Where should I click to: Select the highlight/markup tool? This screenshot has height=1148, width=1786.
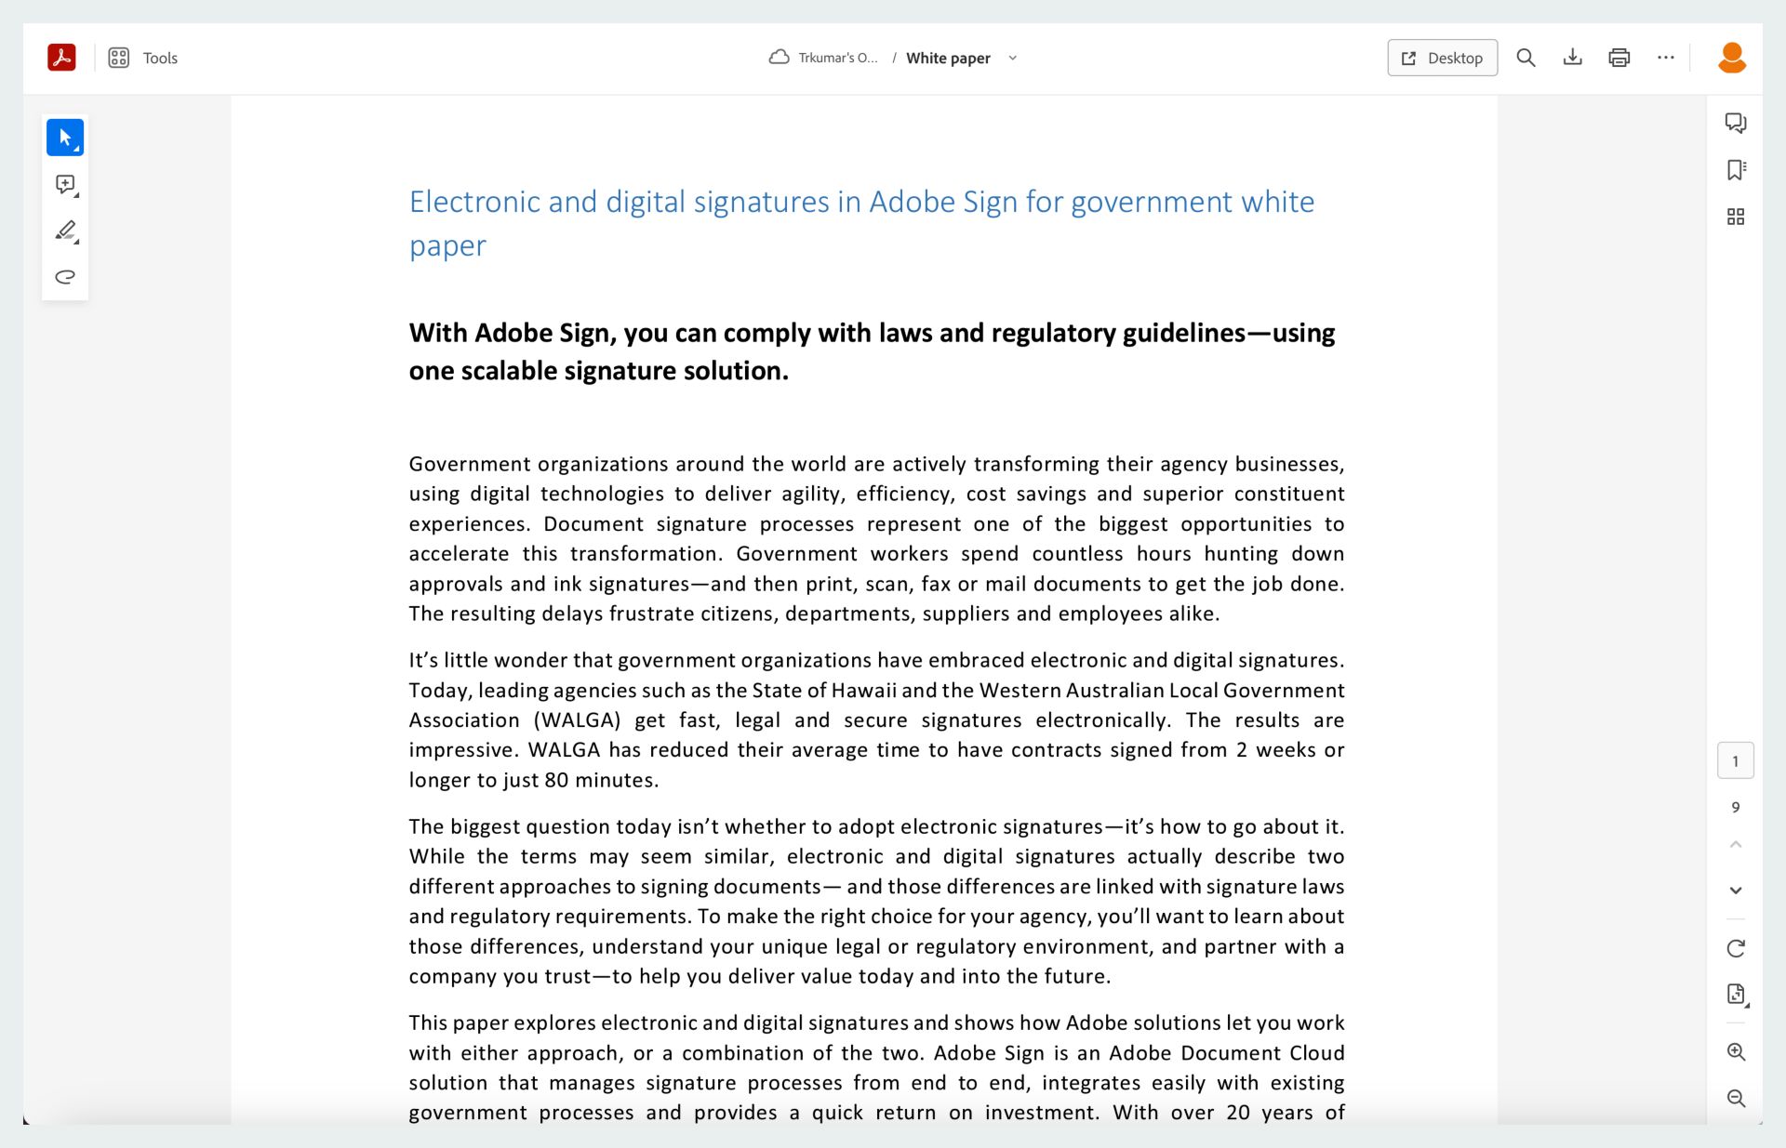tap(65, 231)
